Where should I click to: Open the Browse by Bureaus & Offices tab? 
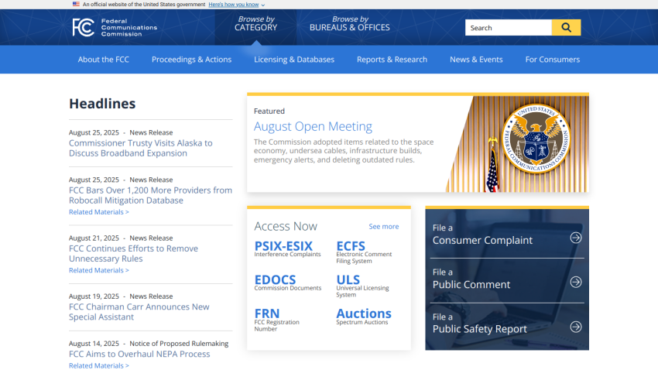350,24
